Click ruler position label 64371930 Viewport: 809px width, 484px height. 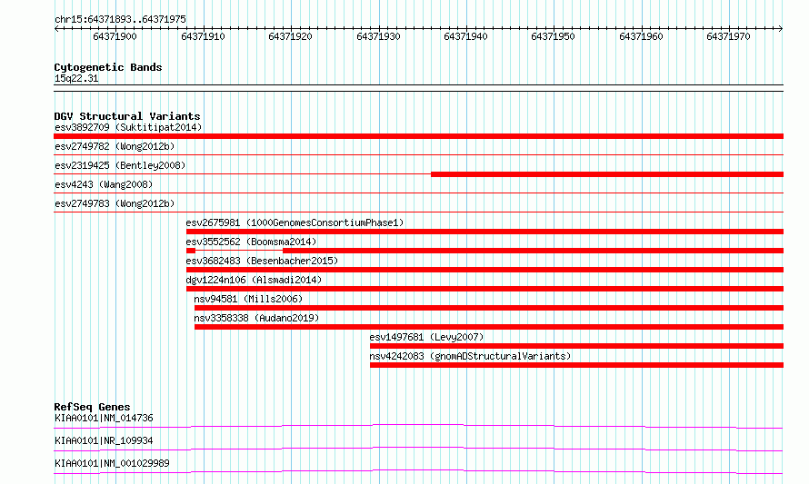pyautogui.click(x=378, y=36)
